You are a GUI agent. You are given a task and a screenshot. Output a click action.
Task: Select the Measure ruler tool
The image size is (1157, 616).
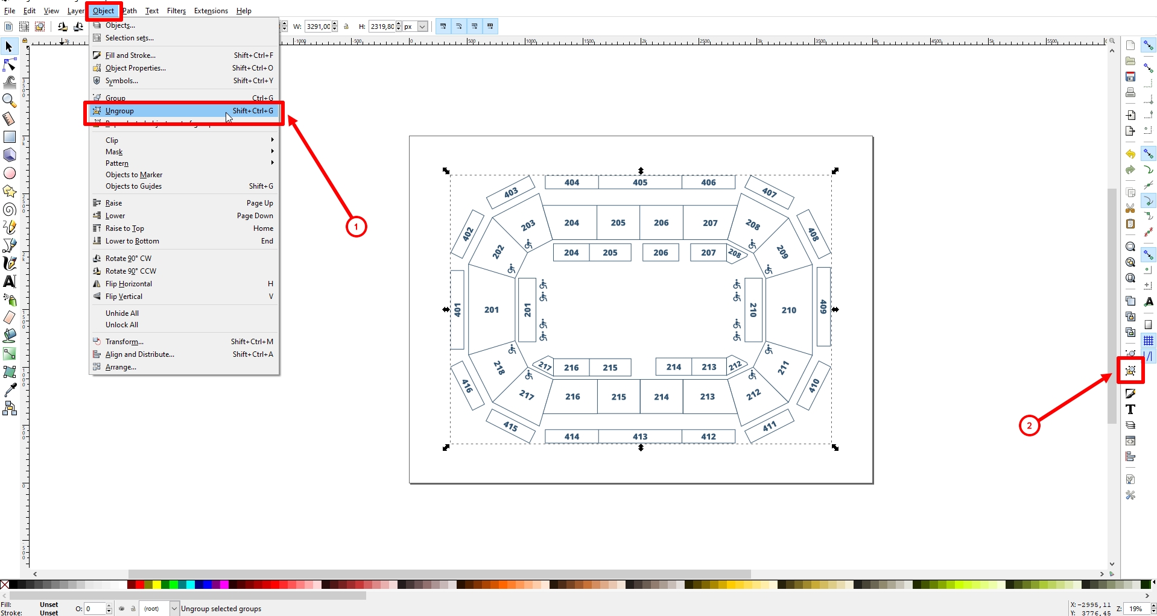(9, 119)
